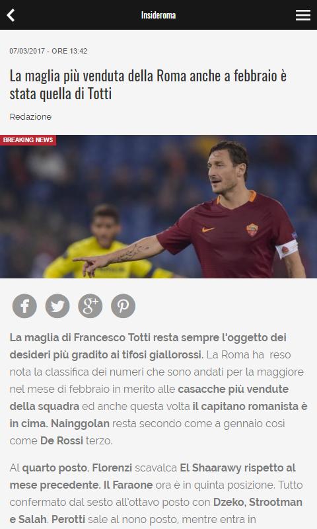The image size is (317, 529).
Task: Click the bold Dzeko, Strootman text
Action: (x=258, y=503)
